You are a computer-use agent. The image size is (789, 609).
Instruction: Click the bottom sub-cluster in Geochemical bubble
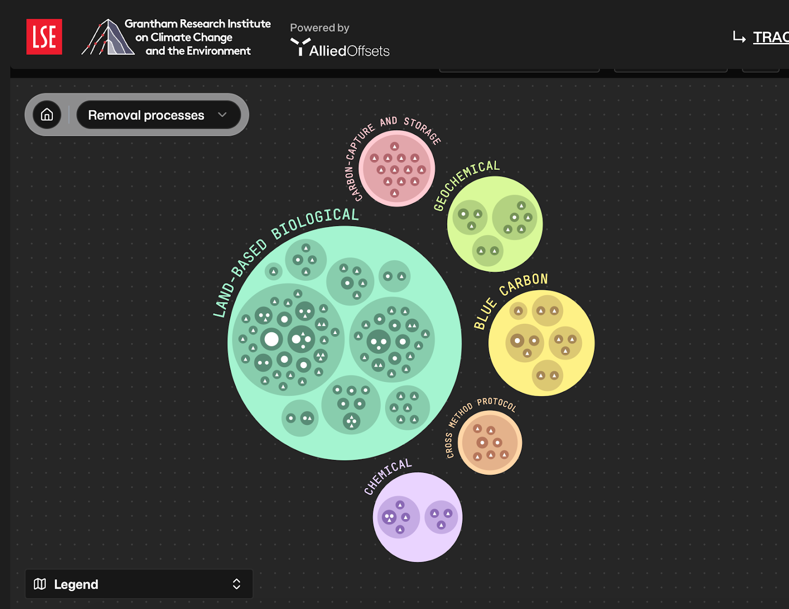[x=487, y=251]
